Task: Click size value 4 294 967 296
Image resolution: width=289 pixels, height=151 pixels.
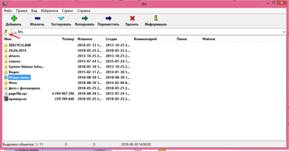Action: point(63,94)
